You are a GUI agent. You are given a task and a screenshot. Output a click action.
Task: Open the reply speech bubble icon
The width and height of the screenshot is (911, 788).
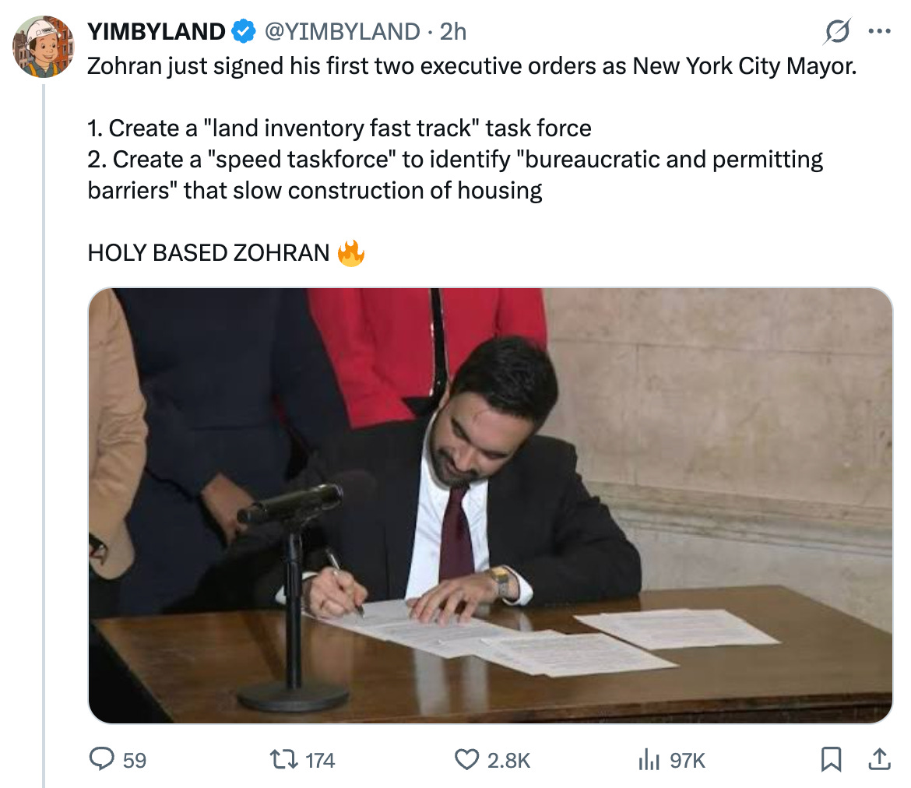tap(102, 759)
